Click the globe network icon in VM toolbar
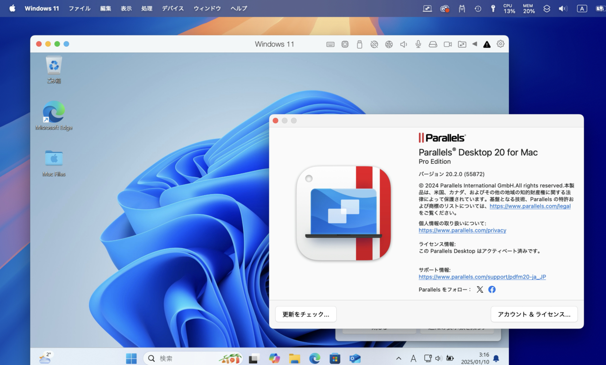The image size is (606, 365). pyautogui.click(x=389, y=44)
